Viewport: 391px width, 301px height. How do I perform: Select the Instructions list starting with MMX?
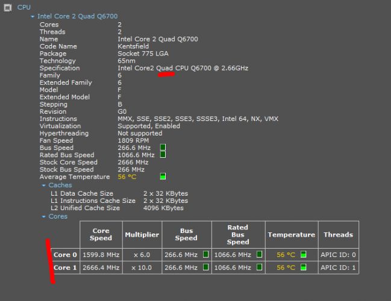click(x=198, y=119)
